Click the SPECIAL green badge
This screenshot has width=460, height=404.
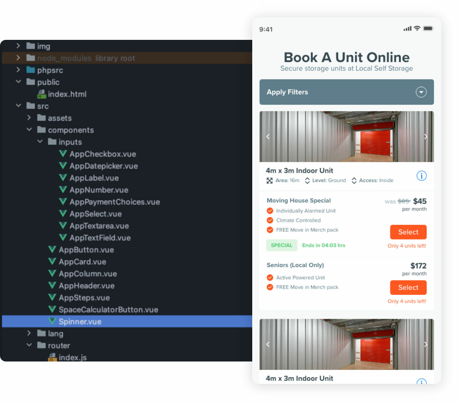[282, 245]
